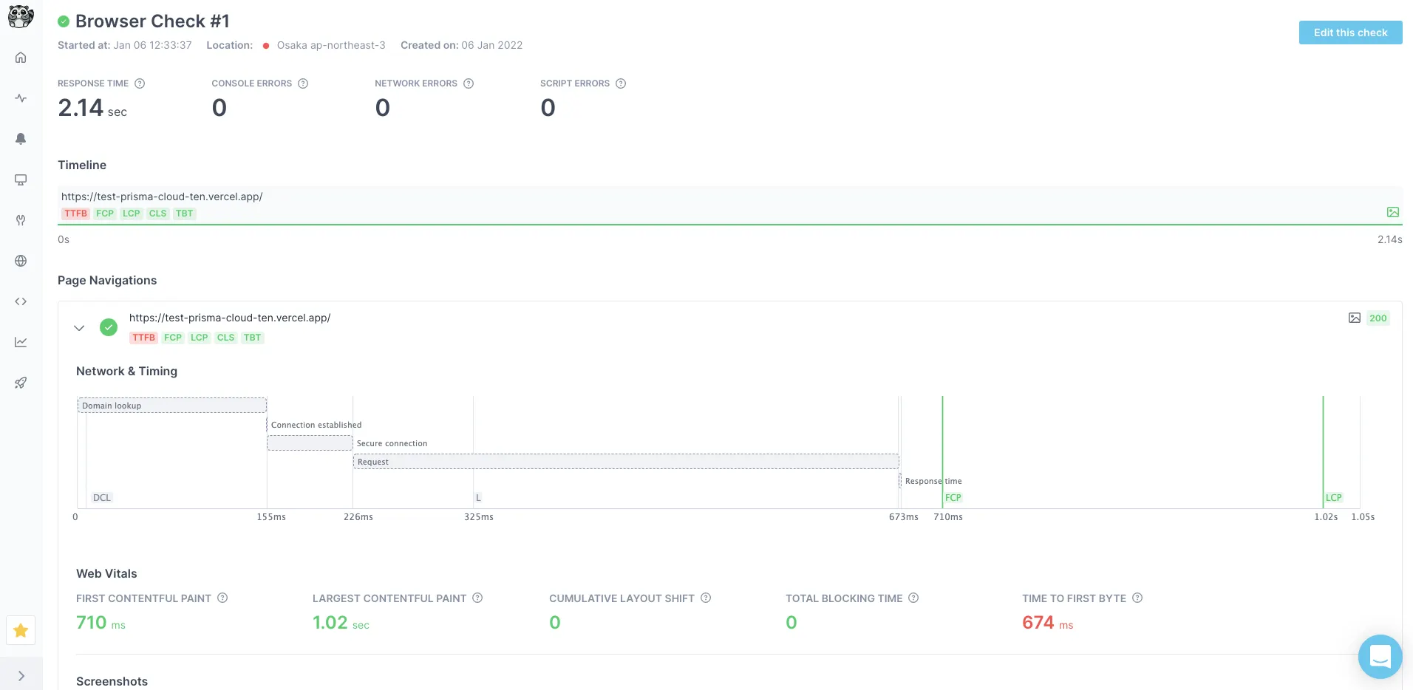
Task: Expand the sidebar with bottom chevron
Action: tap(21, 675)
